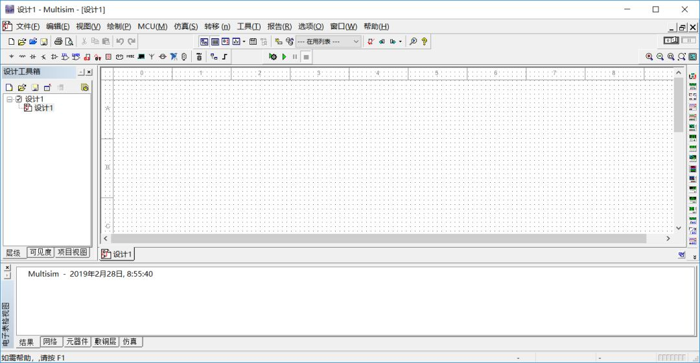Screen dimensions: 700x363
Task: Open Electrical Rules Check icon
Action: click(371, 41)
